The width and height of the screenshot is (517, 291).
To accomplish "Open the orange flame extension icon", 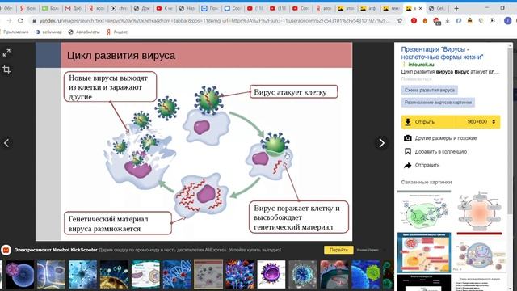I will tap(425, 20).
